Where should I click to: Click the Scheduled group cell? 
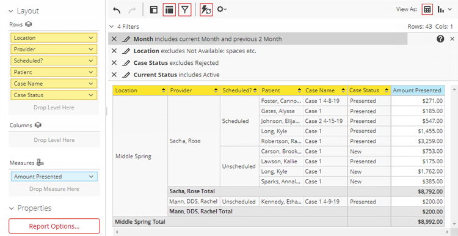point(239,121)
